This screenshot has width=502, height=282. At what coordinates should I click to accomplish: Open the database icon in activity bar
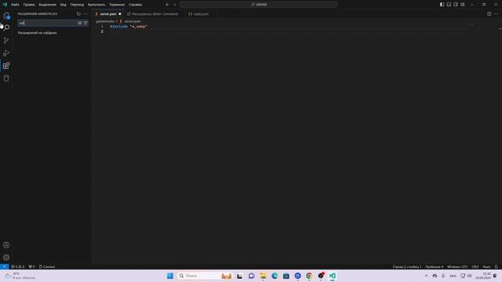tap(6, 78)
